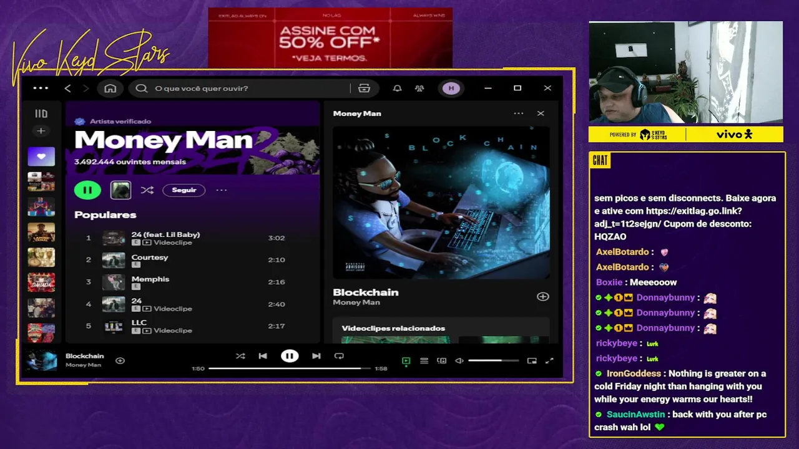The image size is (799, 449).
Task: Open the Friend Activity icon
Action: pos(419,89)
